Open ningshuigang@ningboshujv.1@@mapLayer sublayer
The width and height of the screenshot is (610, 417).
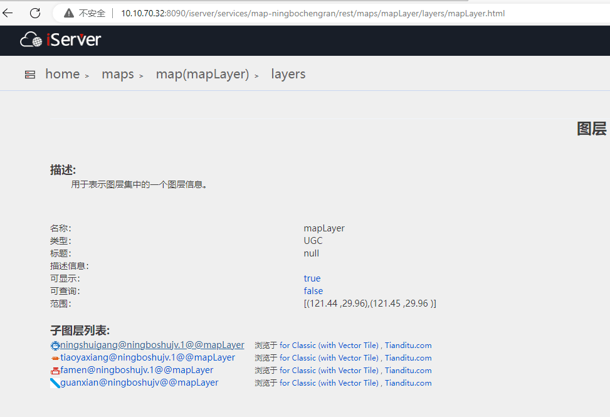(152, 345)
